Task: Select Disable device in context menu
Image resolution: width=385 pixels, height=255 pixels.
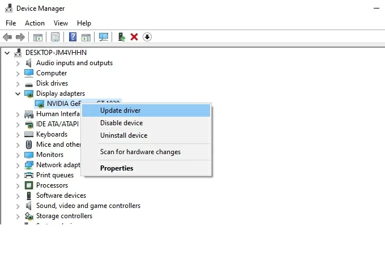Action: 121,123
